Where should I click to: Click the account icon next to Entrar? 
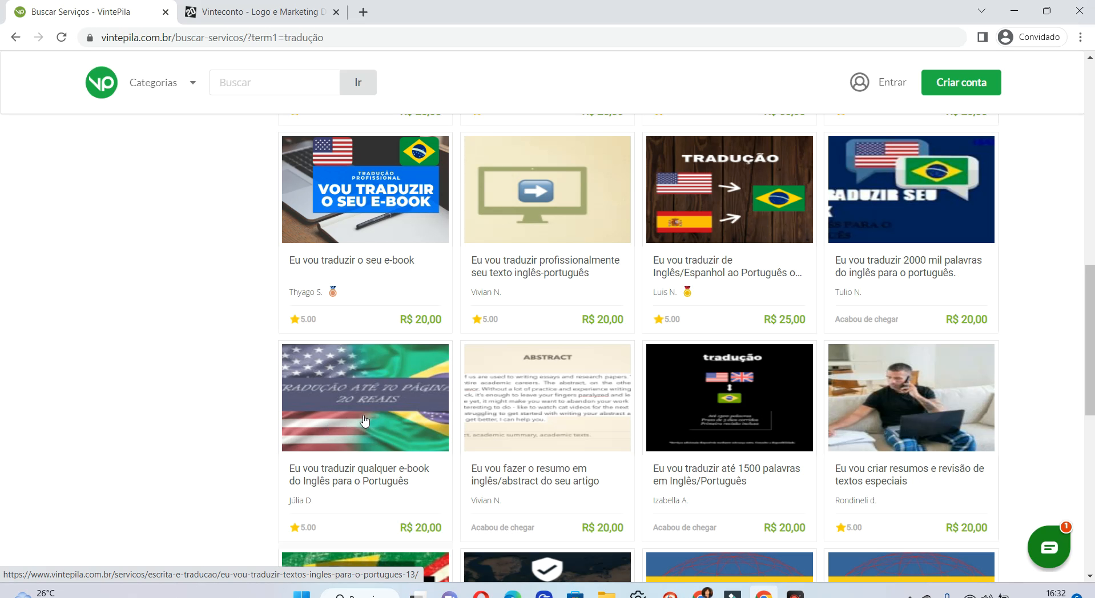859,82
